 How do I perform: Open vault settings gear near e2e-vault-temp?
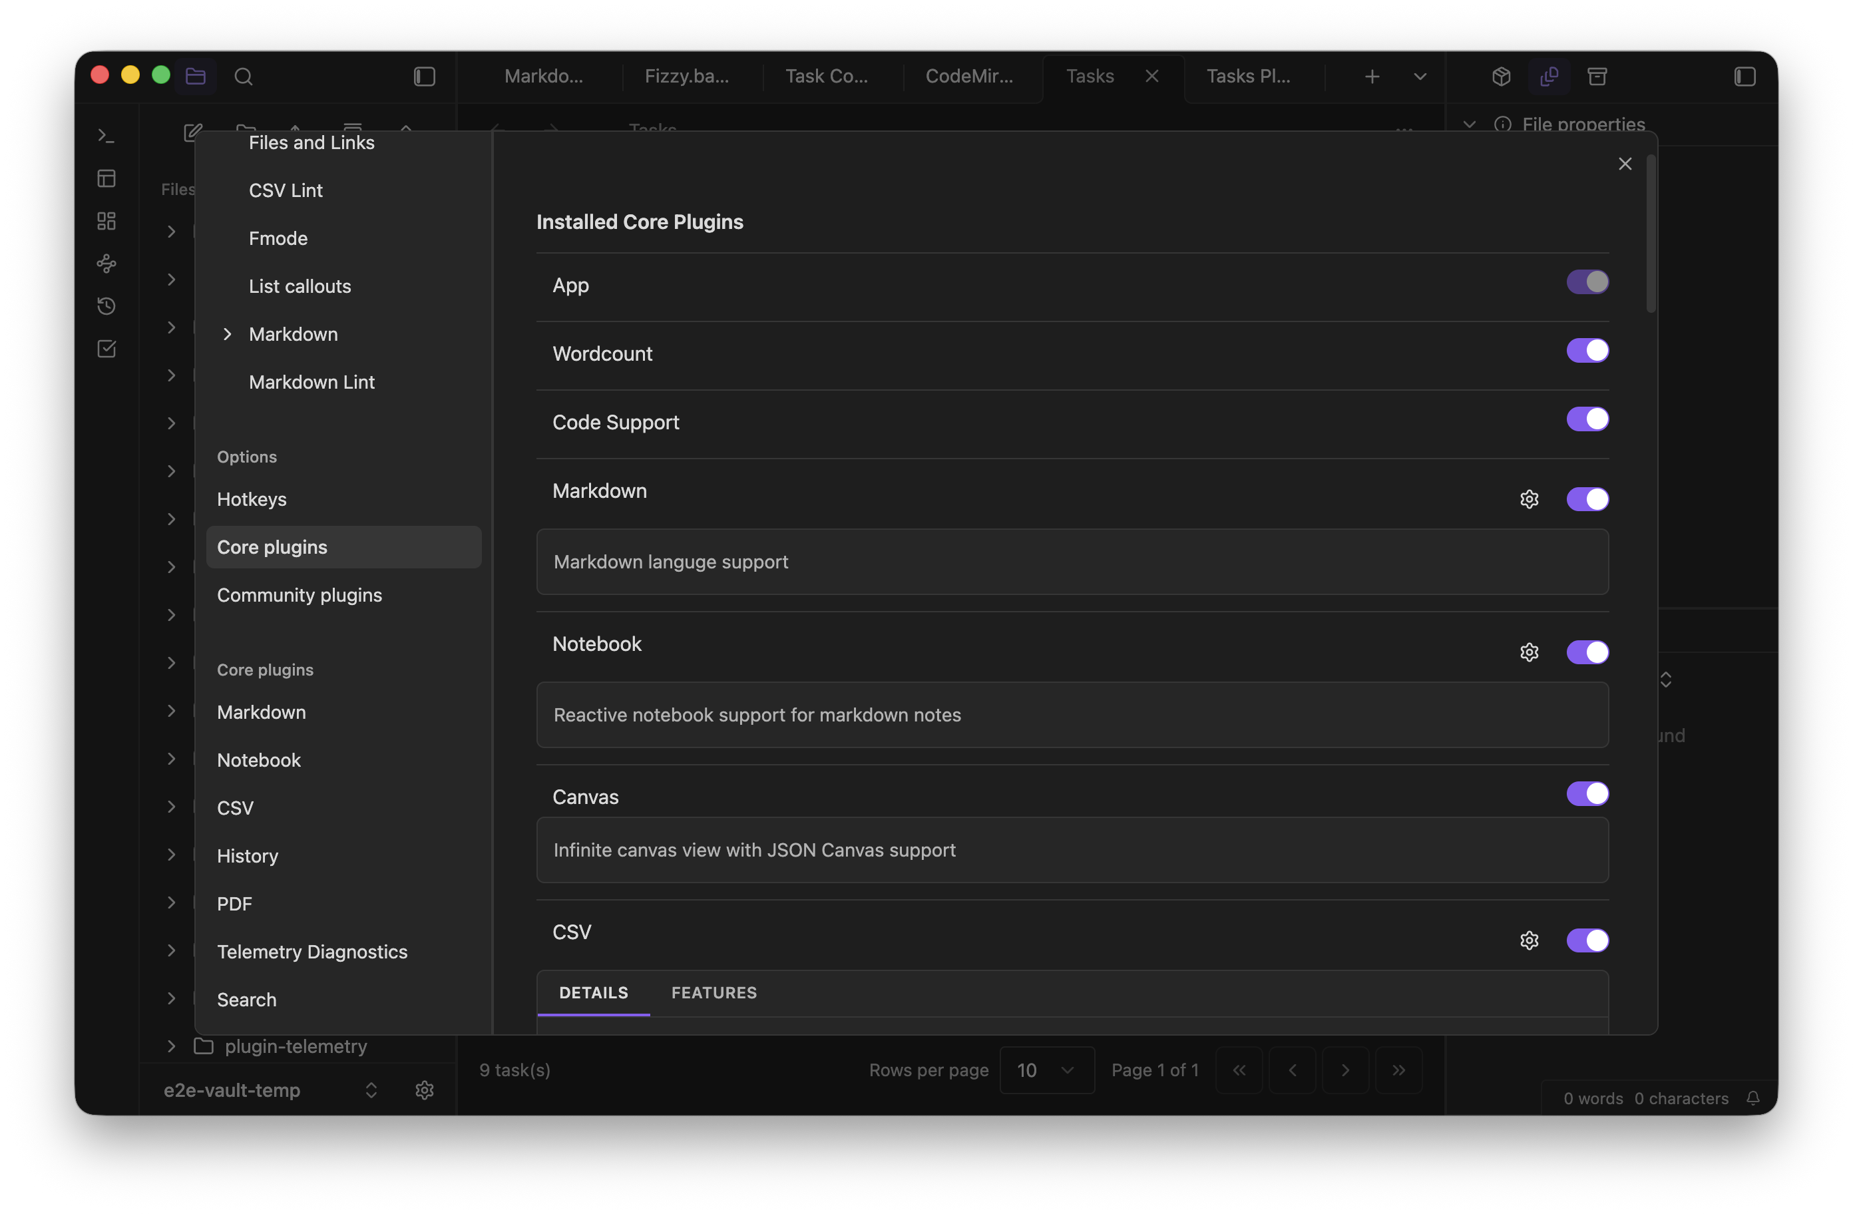pyautogui.click(x=425, y=1090)
